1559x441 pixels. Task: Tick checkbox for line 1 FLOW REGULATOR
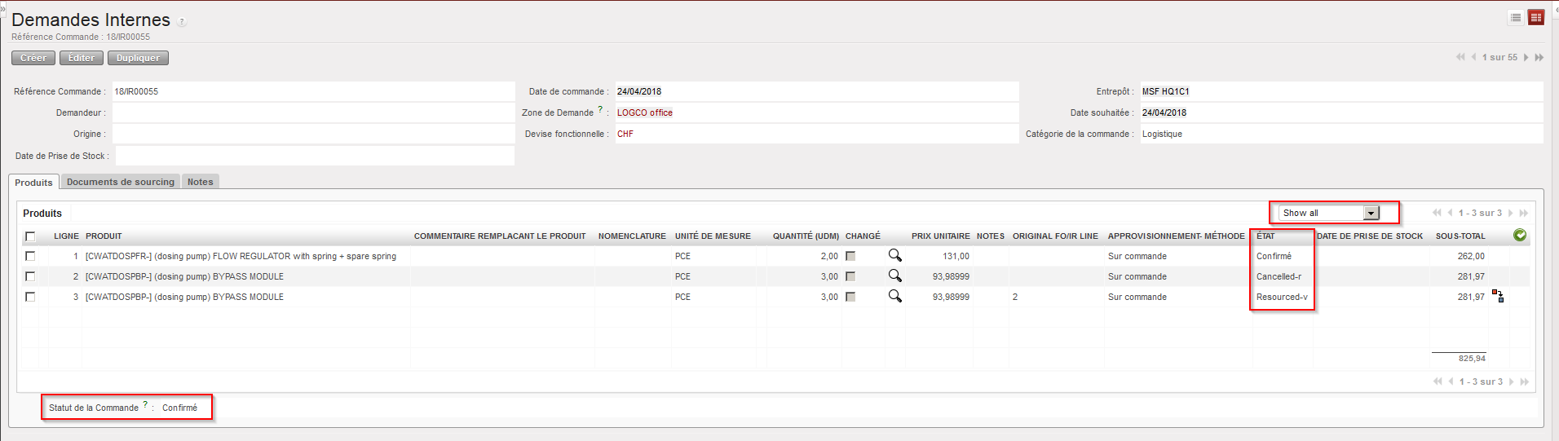tap(30, 256)
